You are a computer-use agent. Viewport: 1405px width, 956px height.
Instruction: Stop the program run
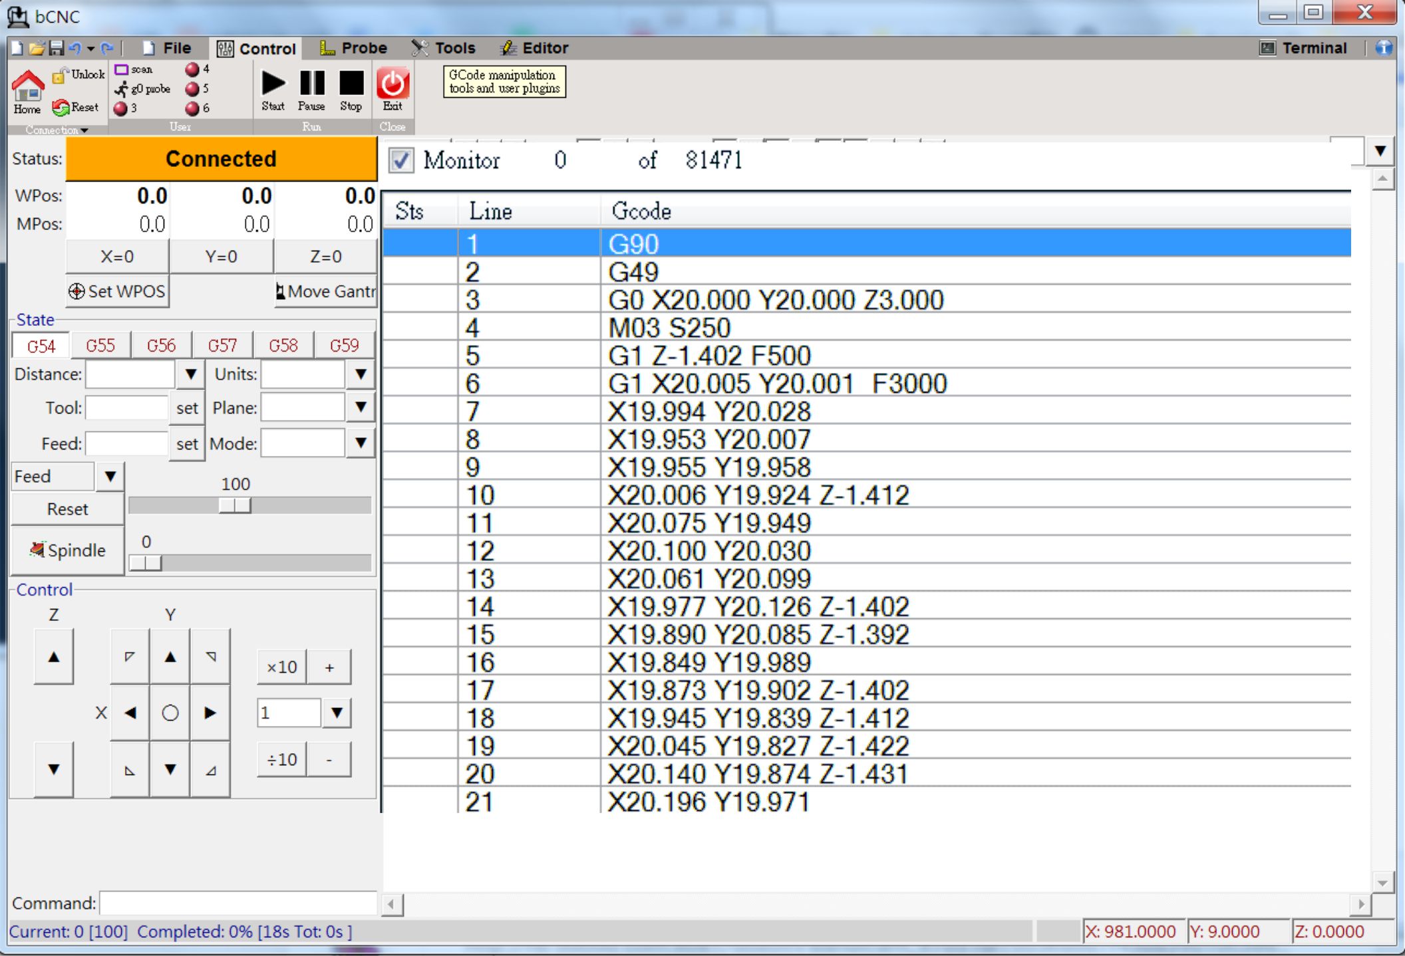coord(351,90)
